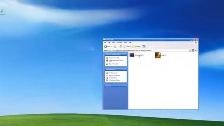Click the greyed Forward arrow button

click(115, 47)
